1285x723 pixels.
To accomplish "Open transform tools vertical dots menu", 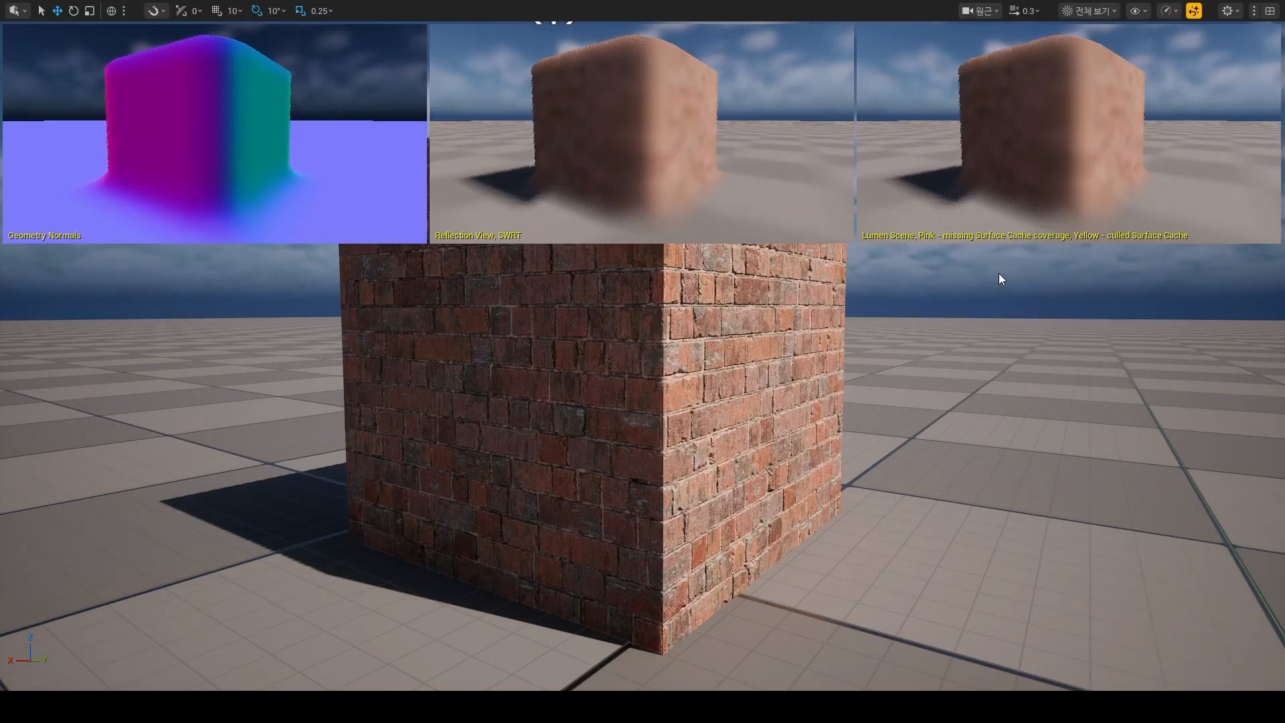I will (124, 11).
